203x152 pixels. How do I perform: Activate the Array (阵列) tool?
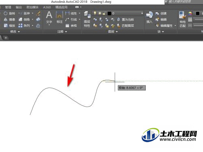[24, 26]
